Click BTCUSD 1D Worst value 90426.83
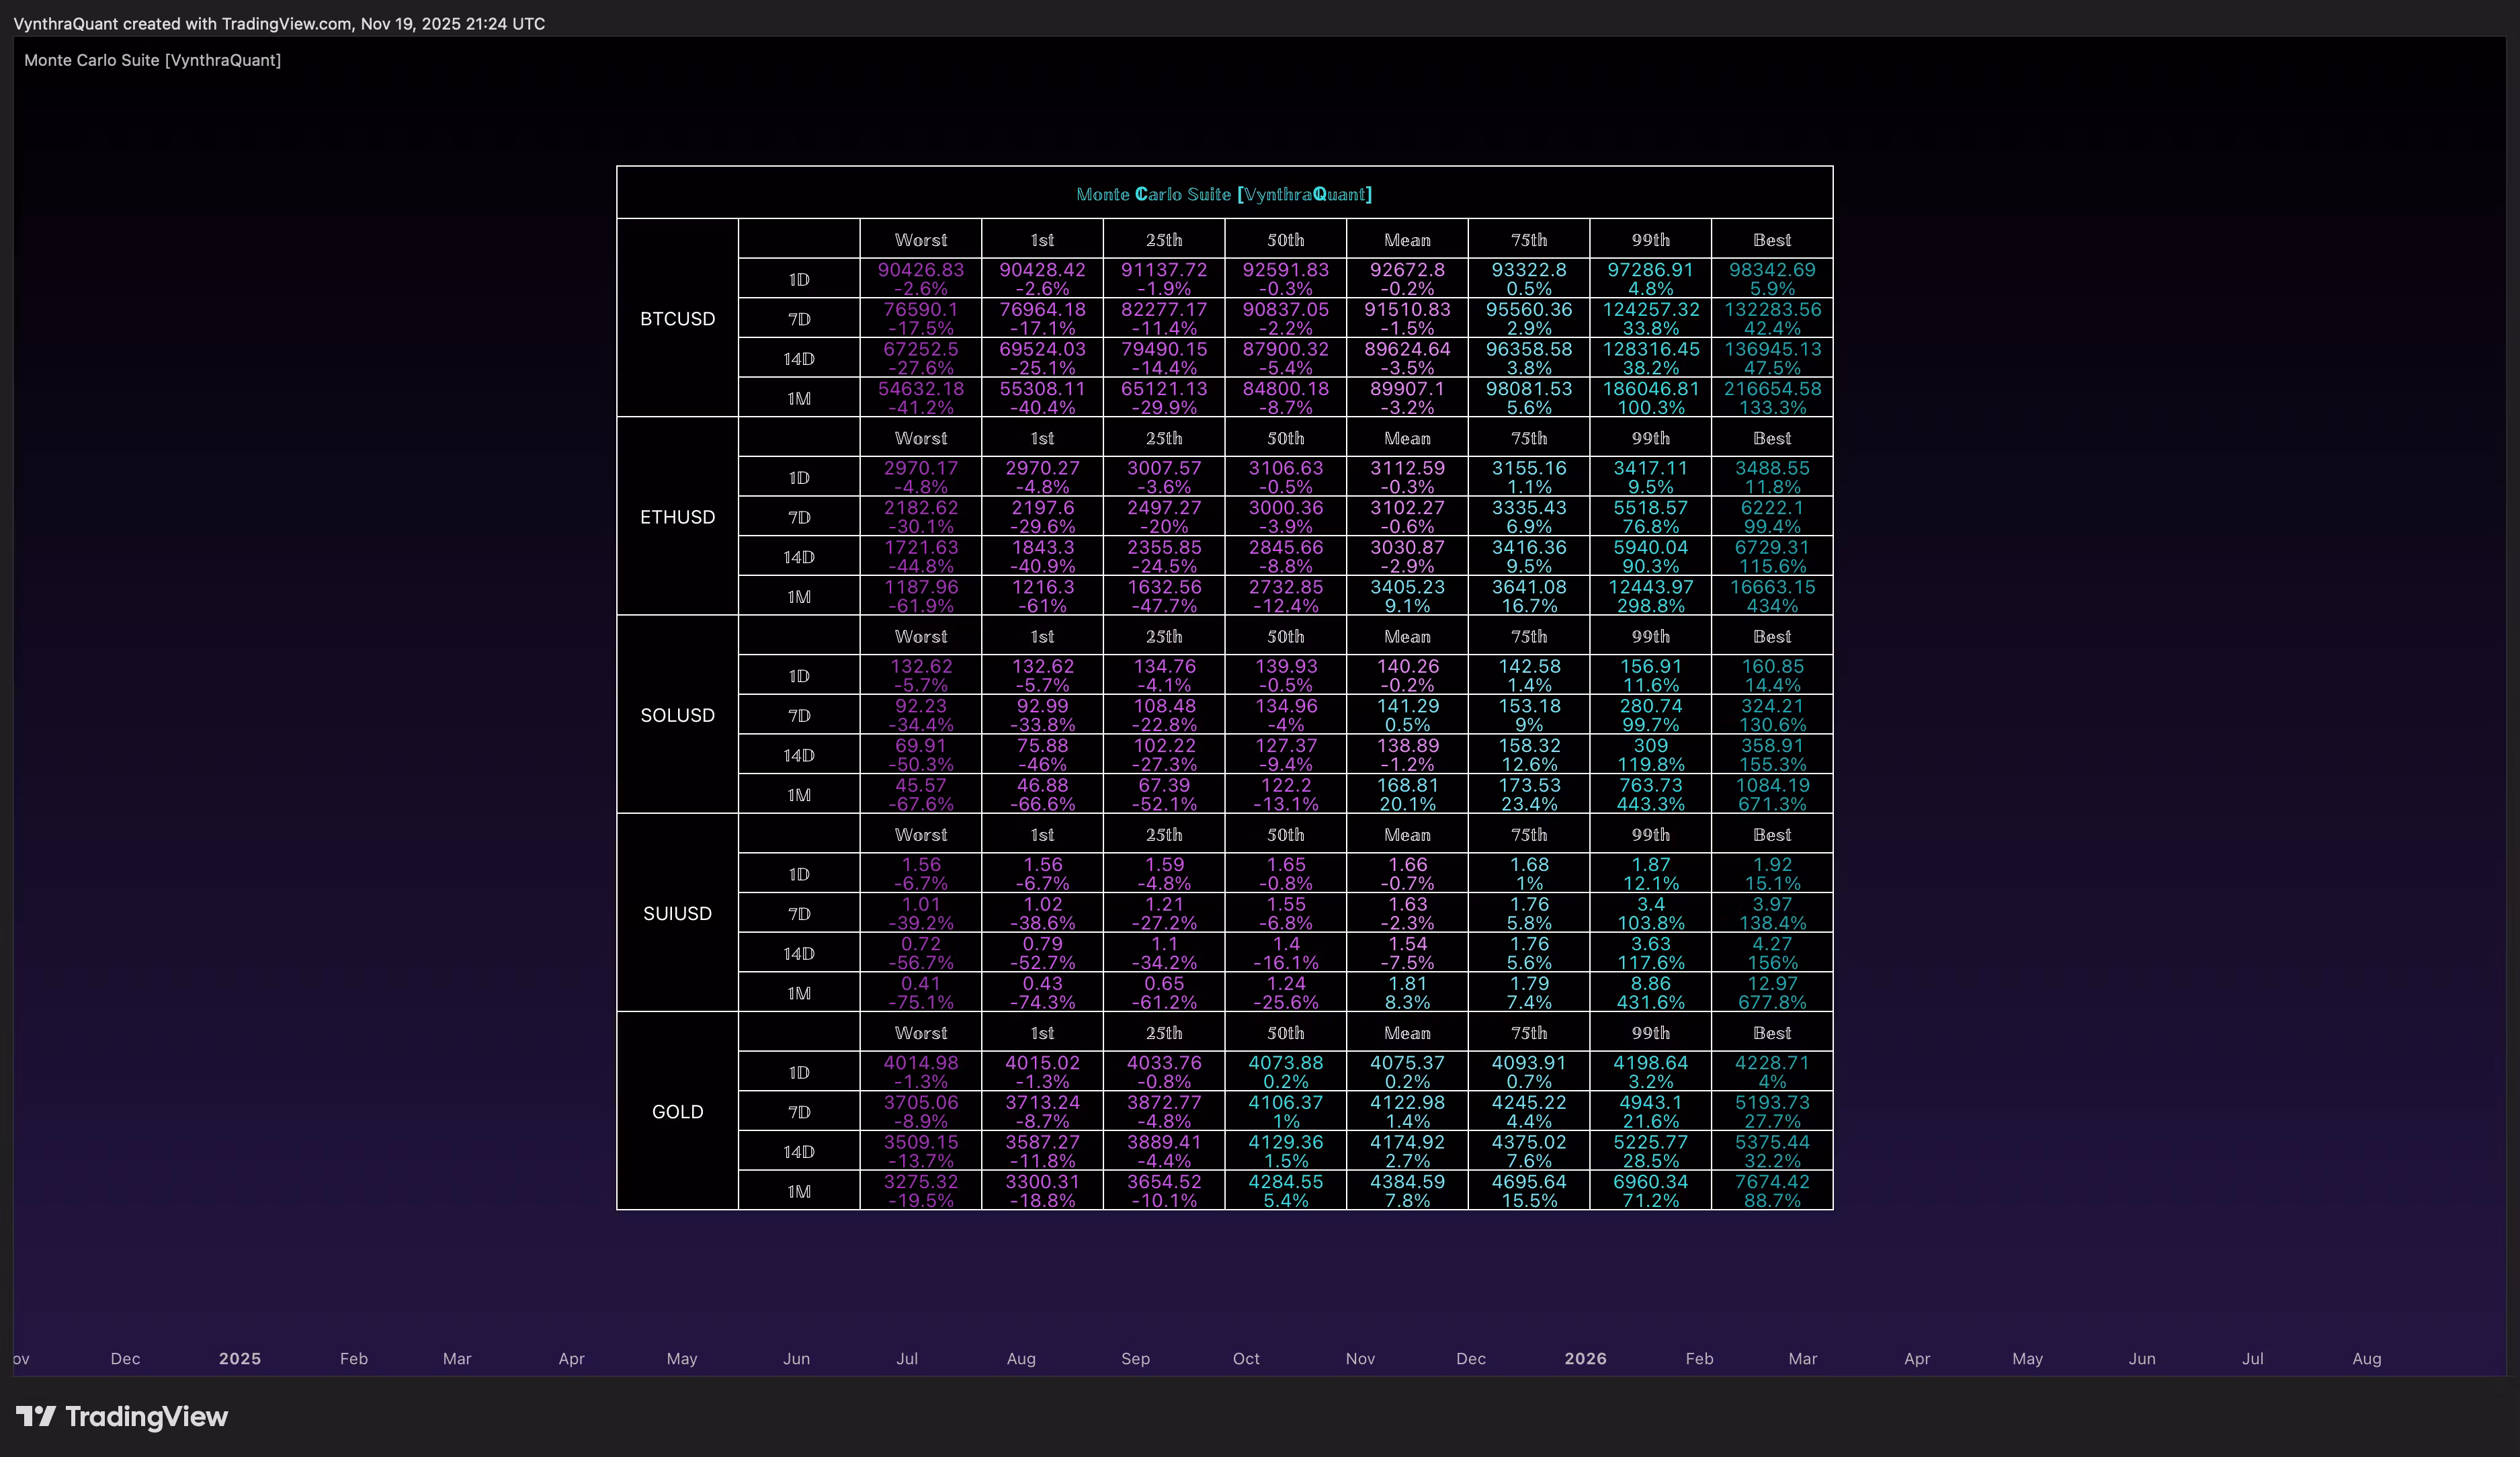This screenshot has height=1457, width=2520. (x=920, y=270)
